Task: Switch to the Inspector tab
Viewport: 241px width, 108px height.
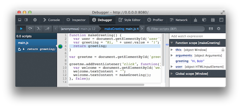Action: 76,20
